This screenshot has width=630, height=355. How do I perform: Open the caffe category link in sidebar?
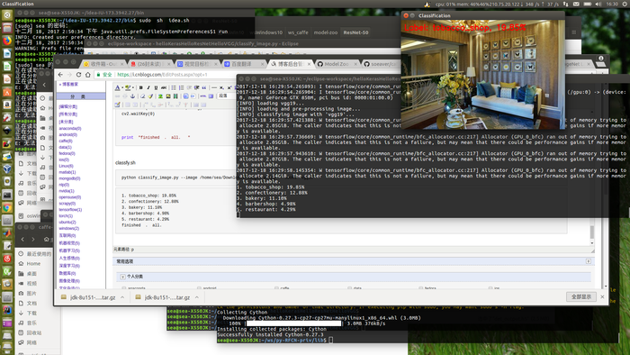tap(66, 141)
